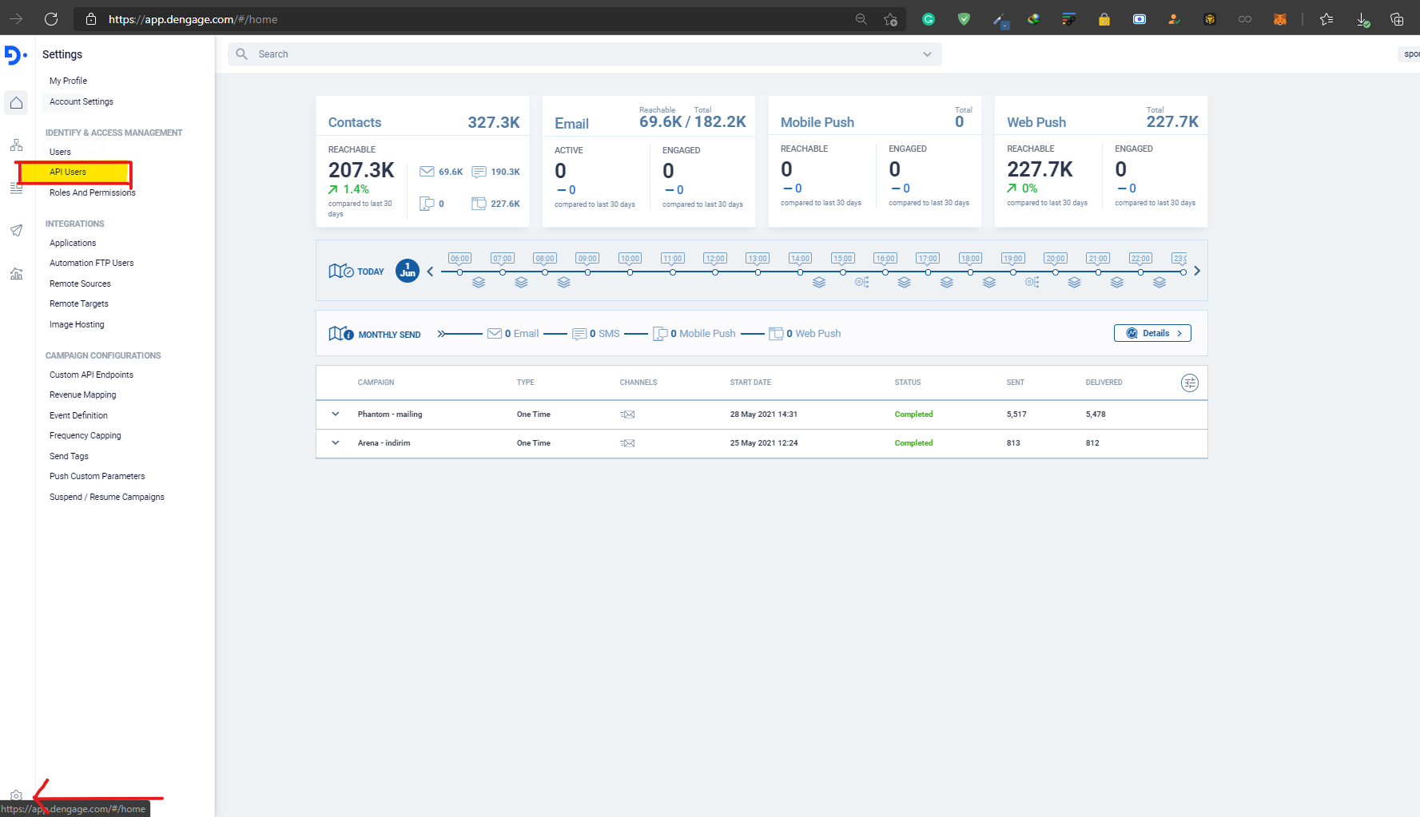
Task: Open Image Hosting under Integrations
Action: click(77, 324)
